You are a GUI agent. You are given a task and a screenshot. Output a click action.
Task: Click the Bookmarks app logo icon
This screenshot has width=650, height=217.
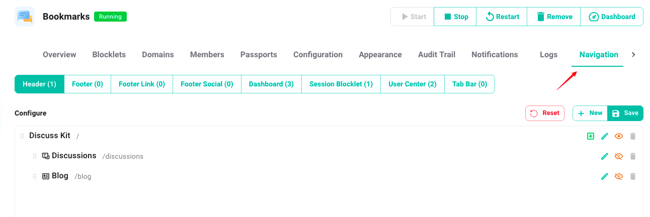[x=25, y=17]
